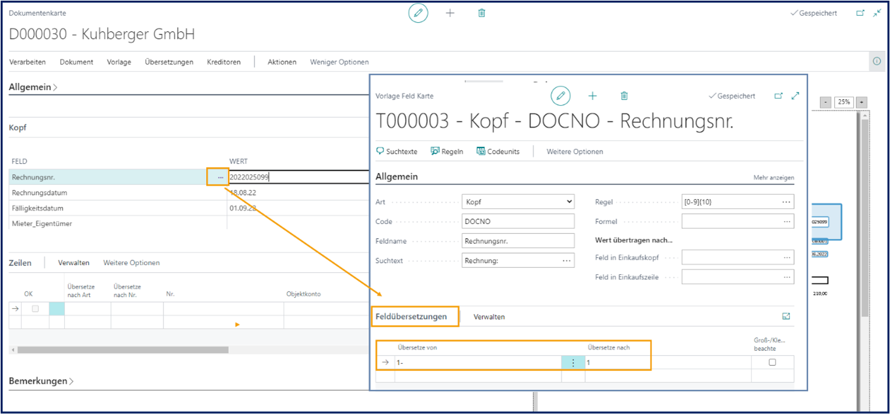Open Suchtexte in the template field card
Viewport: 890px width, 414px height.
pyautogui.click(x=397, y=151)
